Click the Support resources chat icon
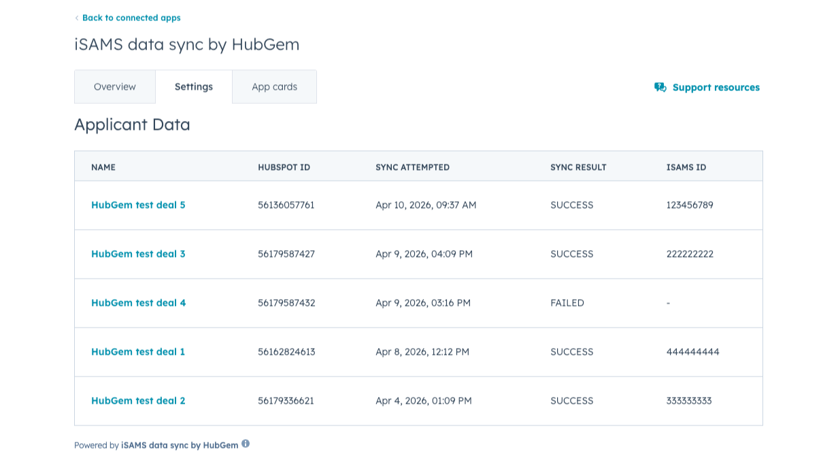 coord(660,87)
